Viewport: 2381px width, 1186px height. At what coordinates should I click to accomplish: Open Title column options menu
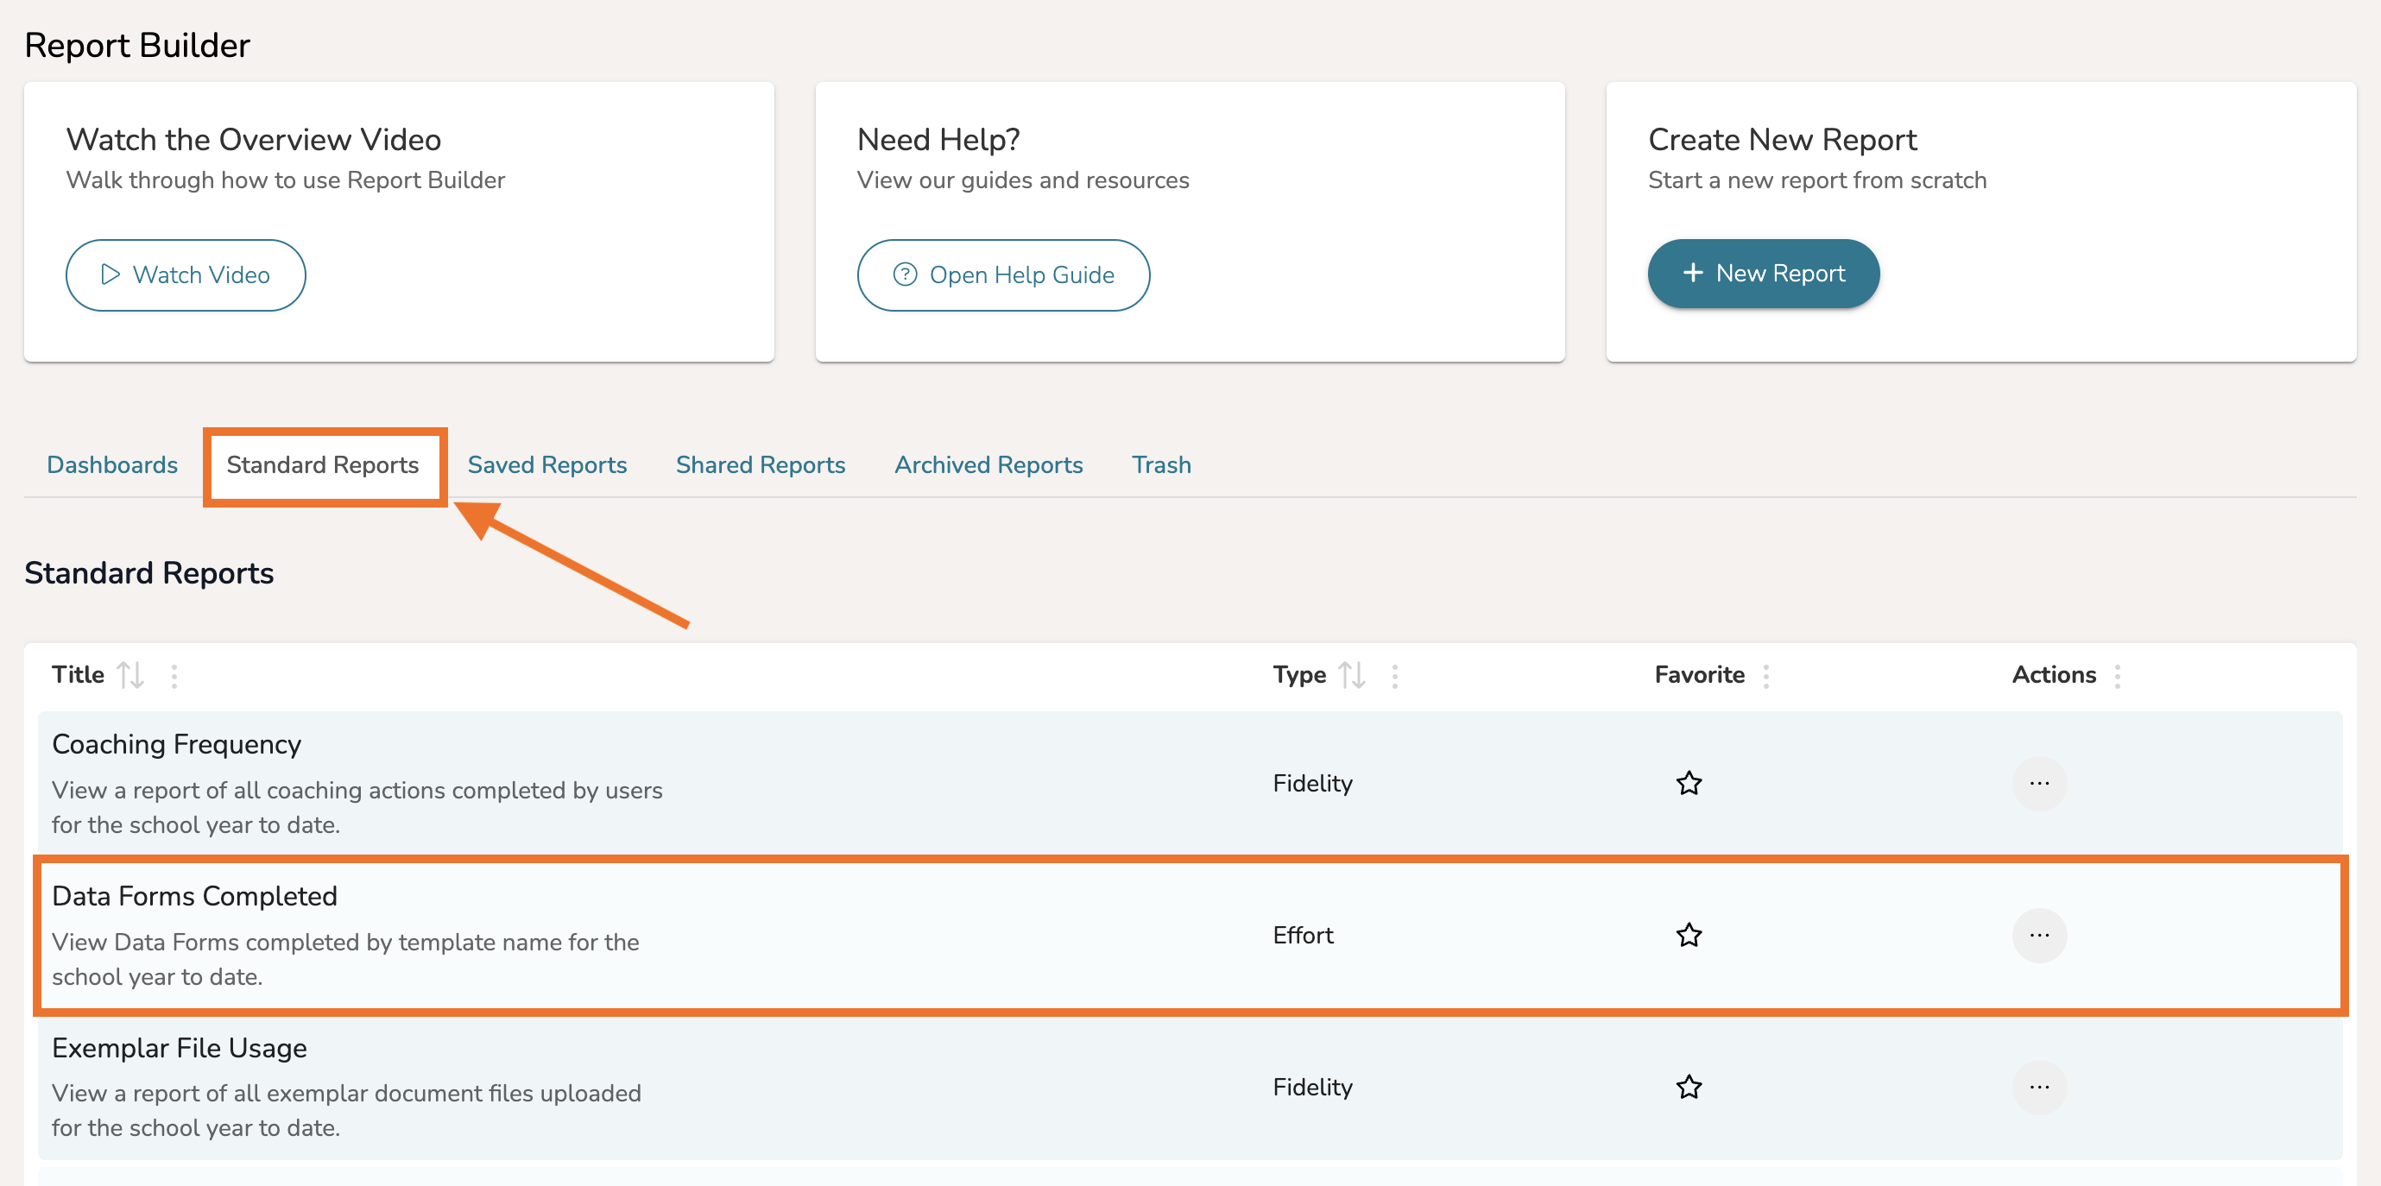pos(174,676)
